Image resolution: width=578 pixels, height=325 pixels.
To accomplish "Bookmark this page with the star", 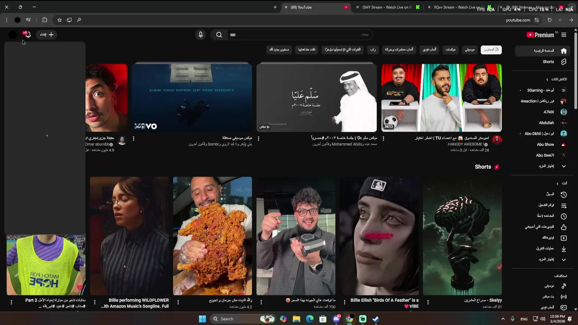I will click(59, 20).
